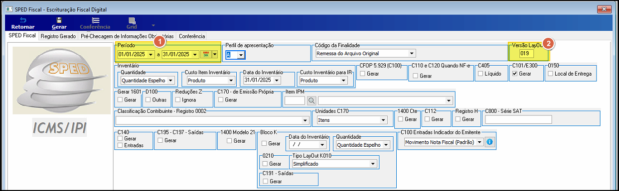Check the 0210 Gerar checkbox

[x=266, y=163]
